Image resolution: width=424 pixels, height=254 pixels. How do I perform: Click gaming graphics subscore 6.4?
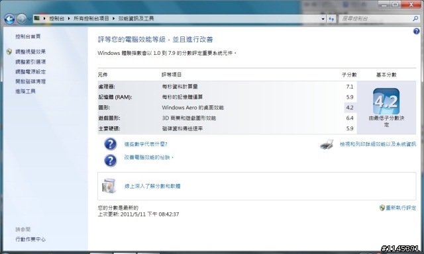[350, 118]
